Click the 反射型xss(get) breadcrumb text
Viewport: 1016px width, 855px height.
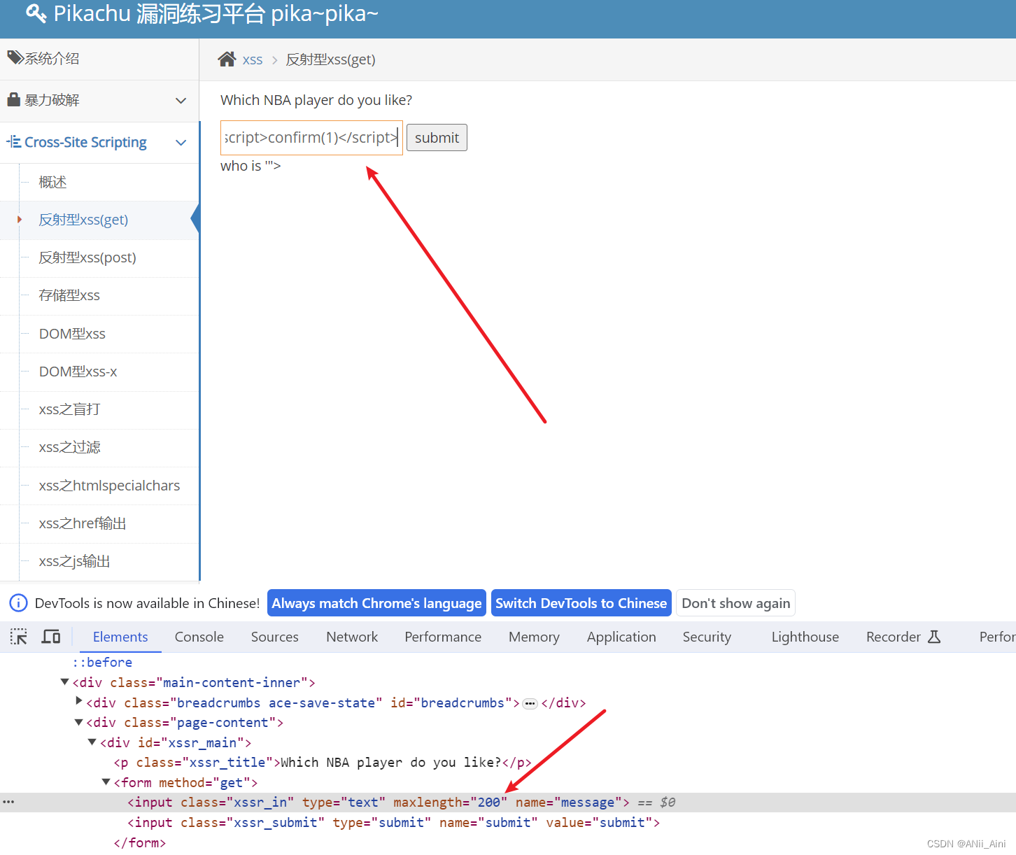[x=330, y=60]
